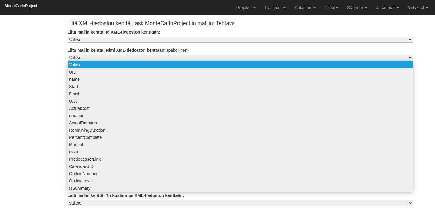
Task: Open the Yritykset dropdown menu
Action: pos(418,8)
